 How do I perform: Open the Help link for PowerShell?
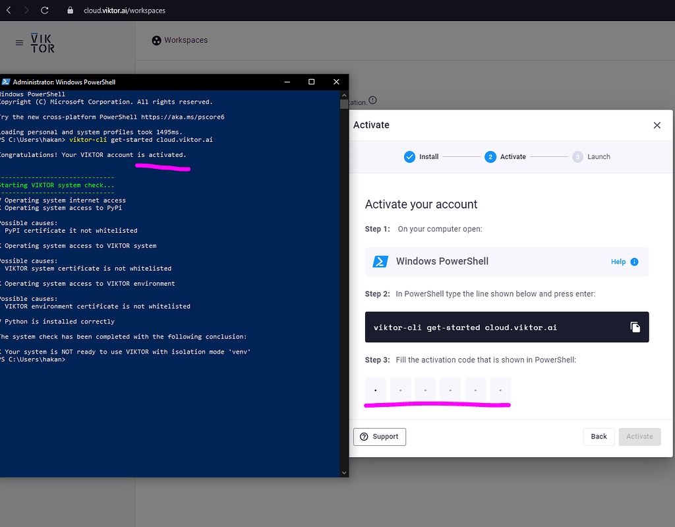pos(618,262)
